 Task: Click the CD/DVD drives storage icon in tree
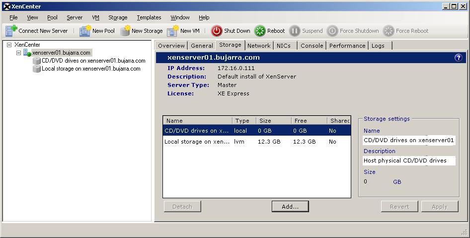pos(37,61)
